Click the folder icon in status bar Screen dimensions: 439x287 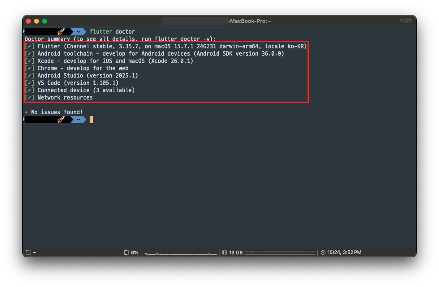click(28, 252)
